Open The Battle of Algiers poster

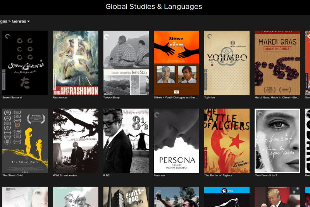[227, 141]
